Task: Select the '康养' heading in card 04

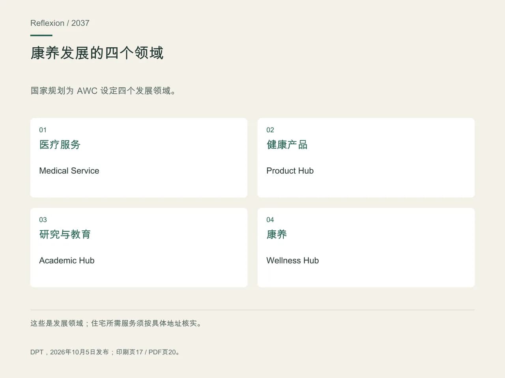Action: pyautogui.click(x=277, y=234)
